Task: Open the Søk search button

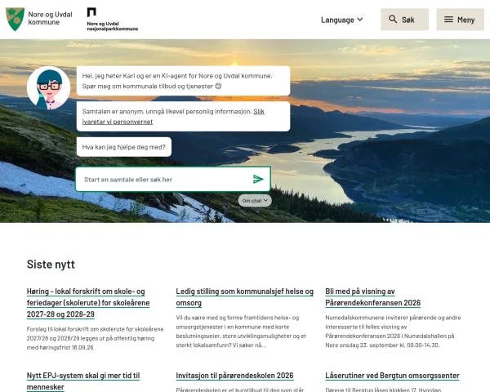Action: click(404, 20)
